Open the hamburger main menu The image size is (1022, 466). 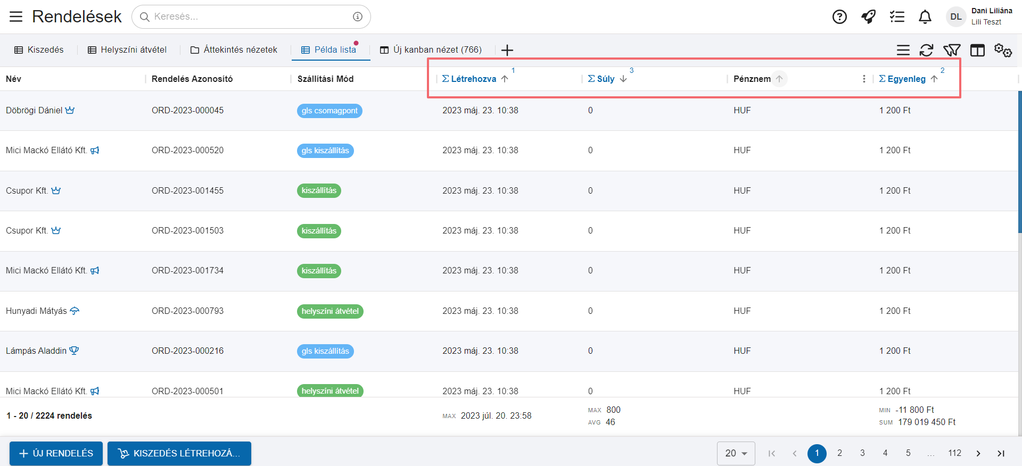[x=16, y=17]
